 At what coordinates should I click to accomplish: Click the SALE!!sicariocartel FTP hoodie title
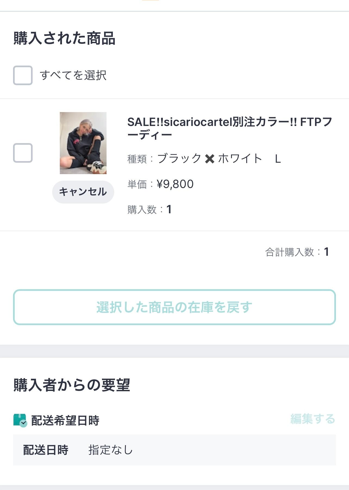coord(230,128)
